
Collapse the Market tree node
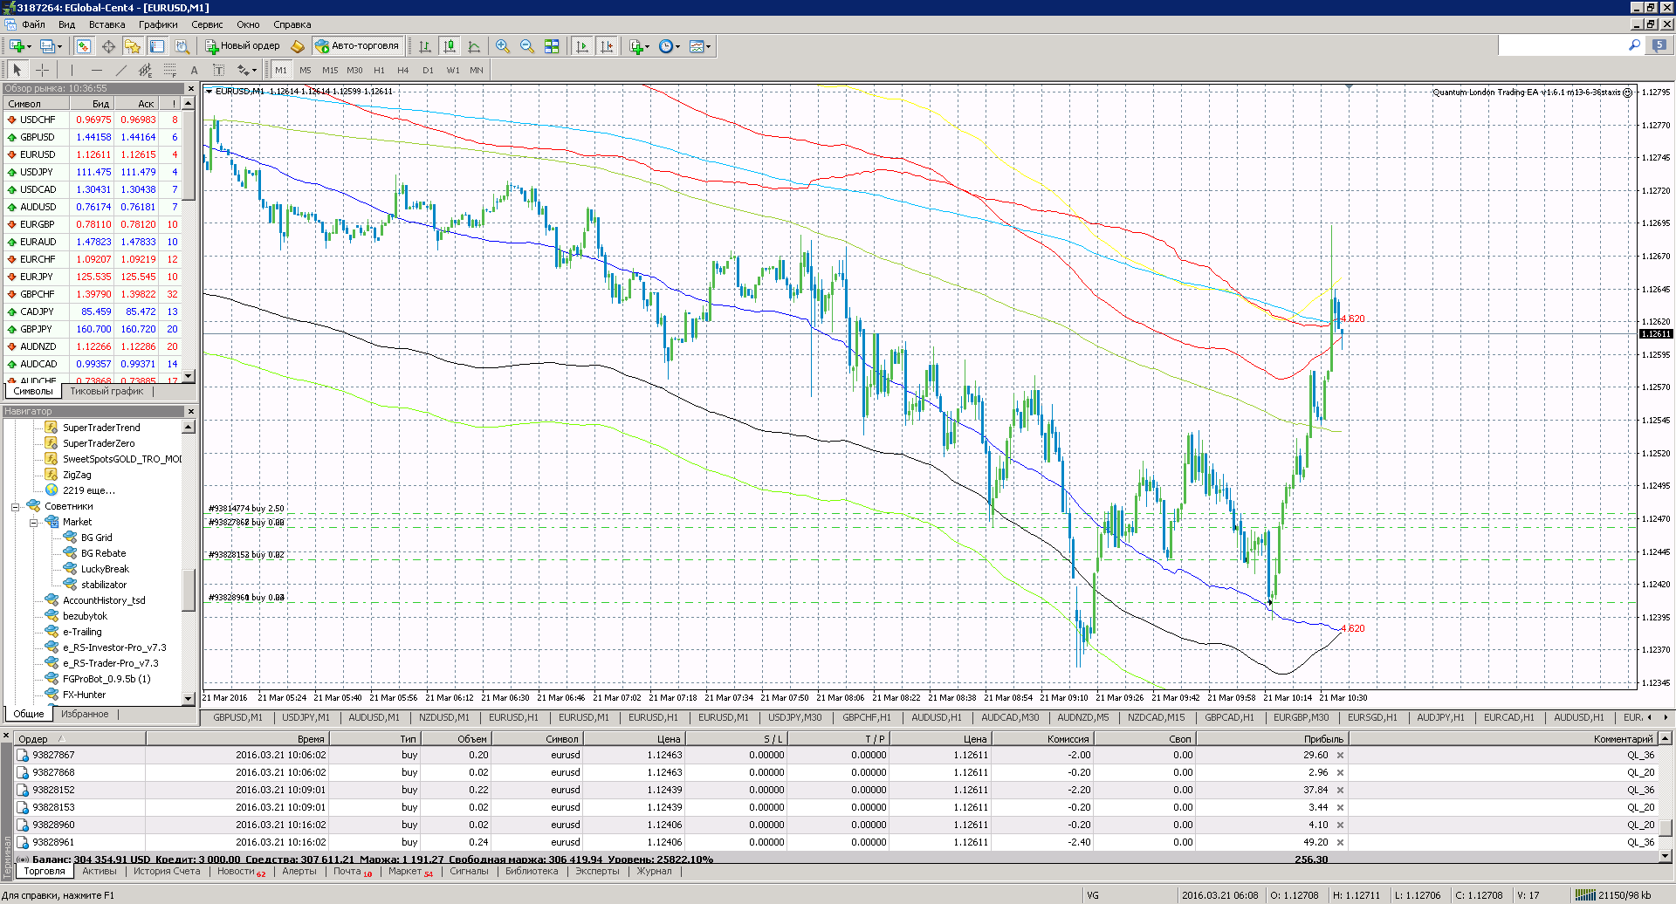(33, 523)
